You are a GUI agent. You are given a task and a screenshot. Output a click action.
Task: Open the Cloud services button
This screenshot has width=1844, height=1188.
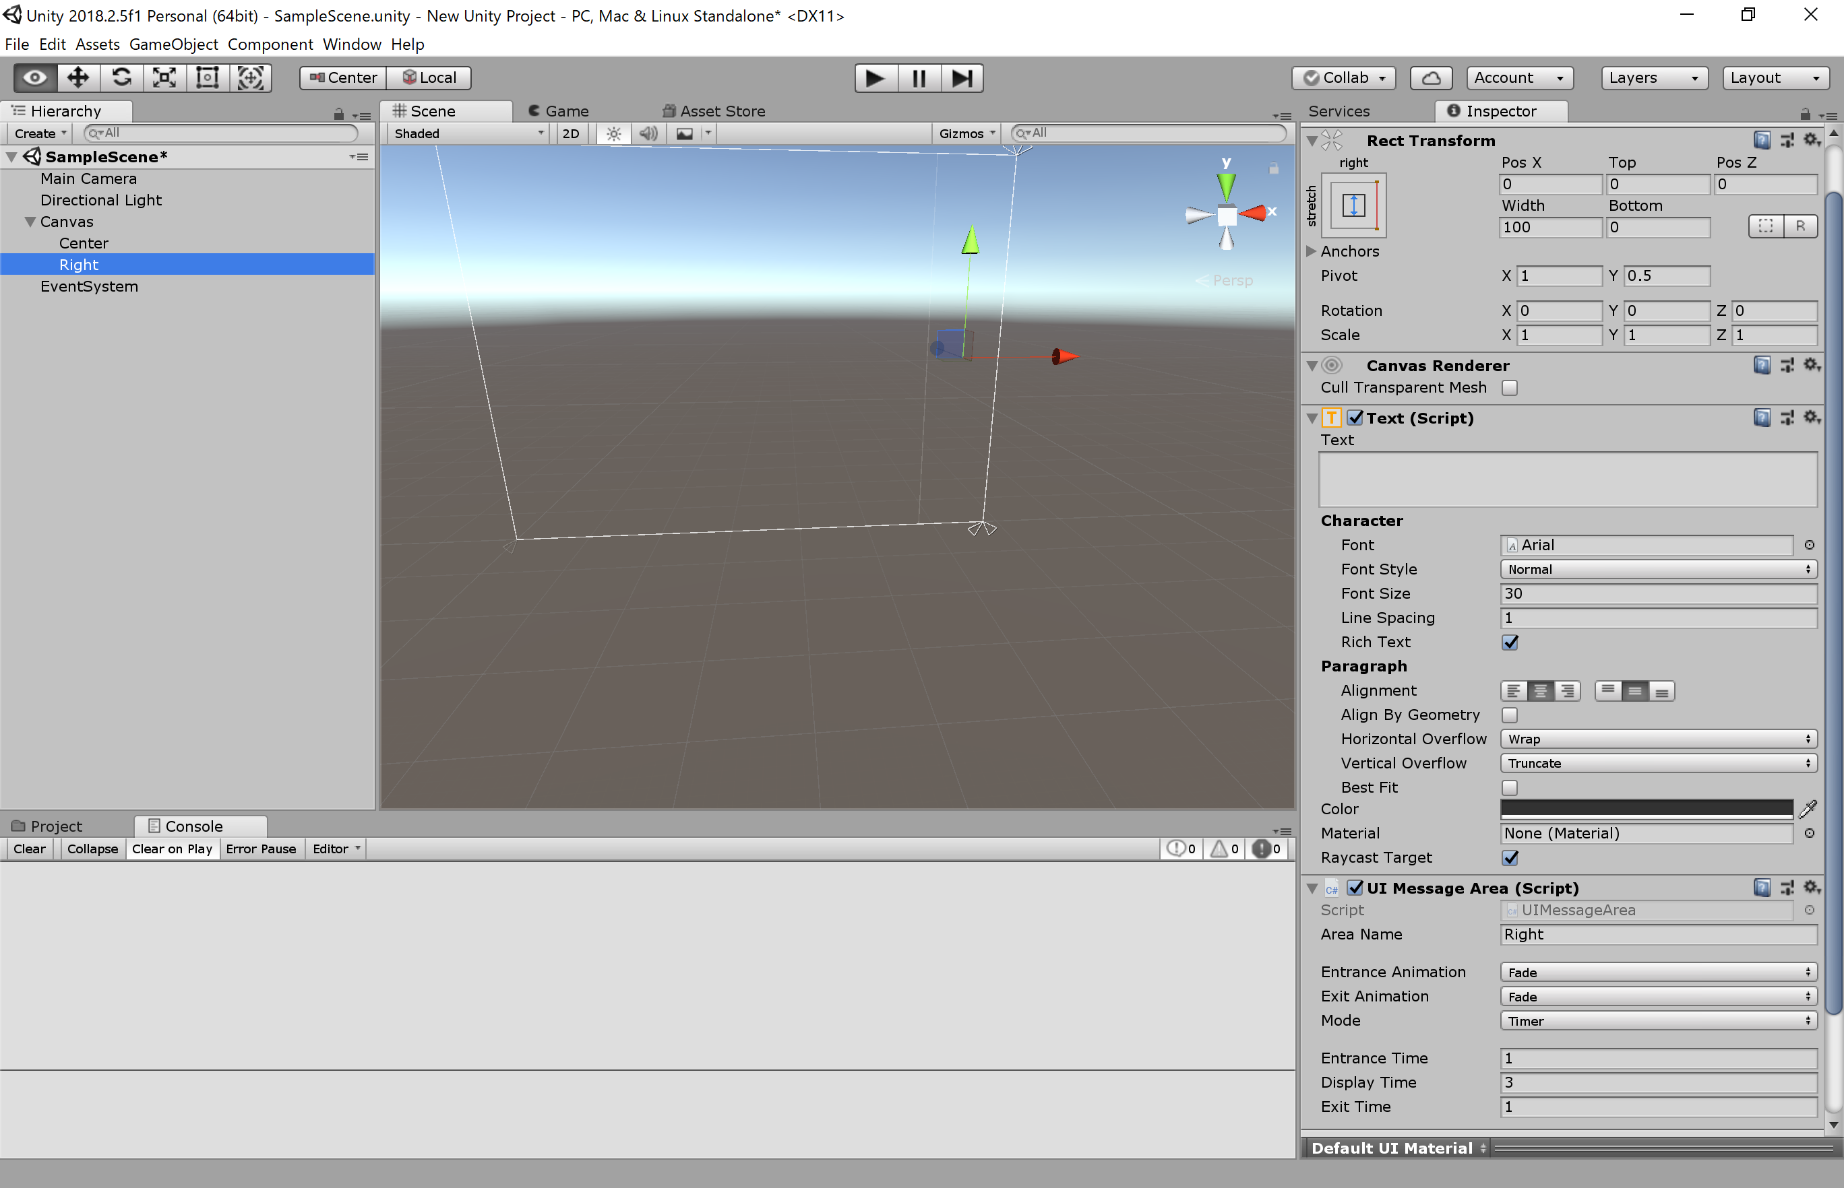1430,78
